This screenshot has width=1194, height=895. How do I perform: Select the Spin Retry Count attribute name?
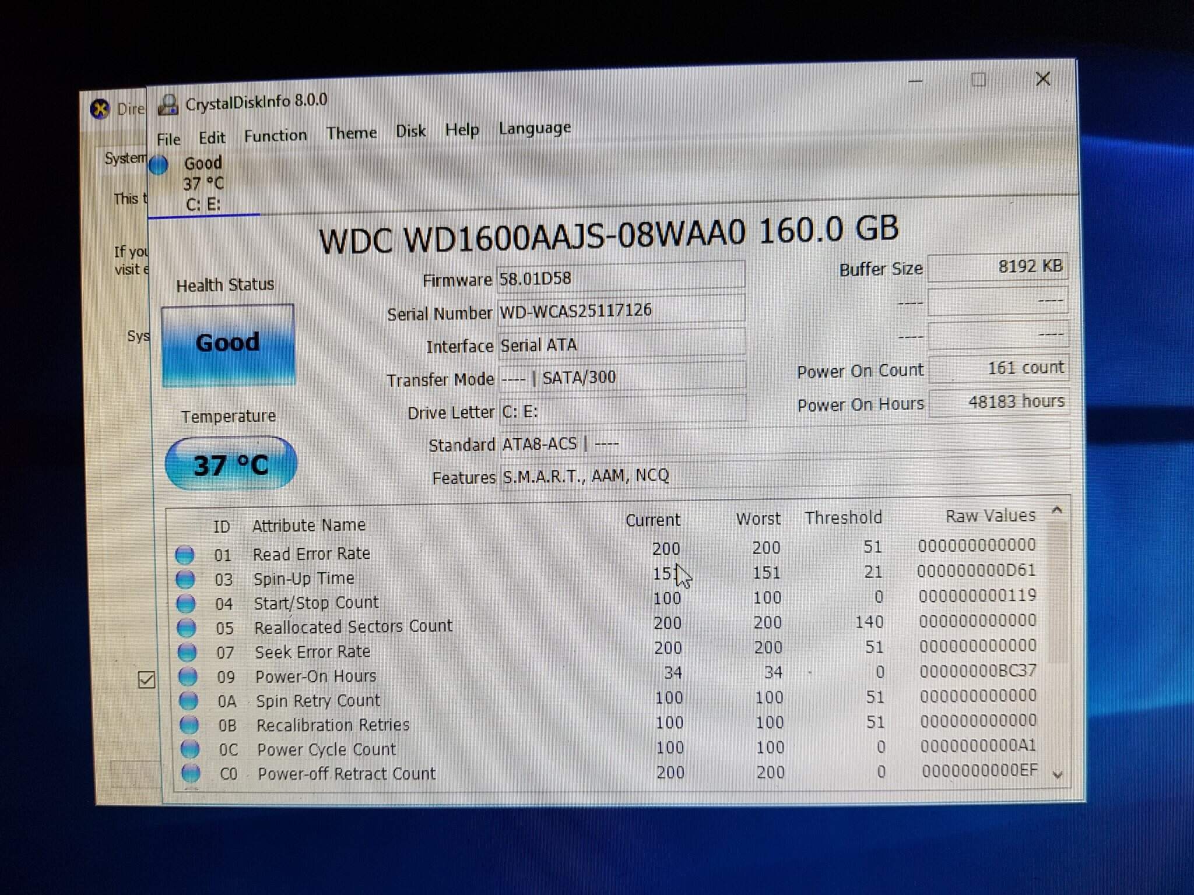coord(318,700)
